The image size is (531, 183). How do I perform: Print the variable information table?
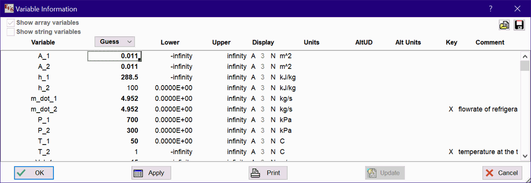click(268, 173)
